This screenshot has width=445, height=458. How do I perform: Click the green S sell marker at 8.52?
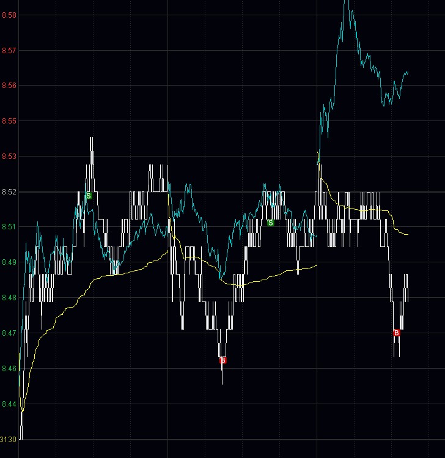[89, 196]
